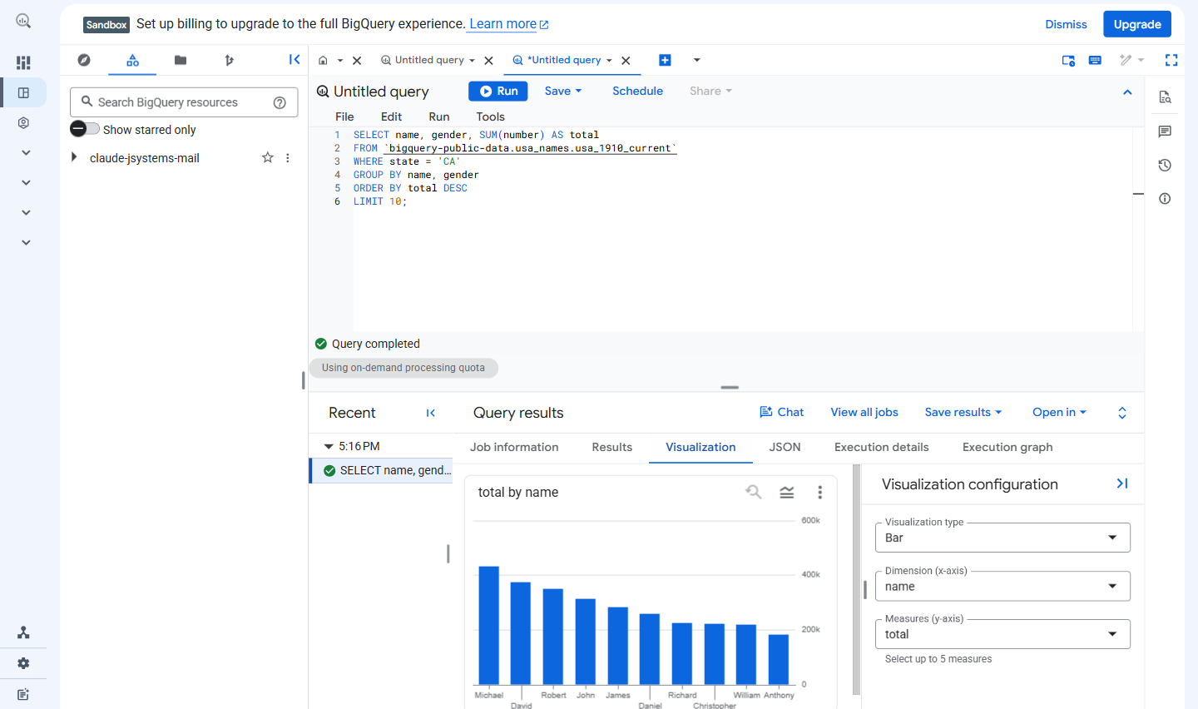
Task: Open the Measures (y-axis) total dropdown
Action: coord(1002,634)
